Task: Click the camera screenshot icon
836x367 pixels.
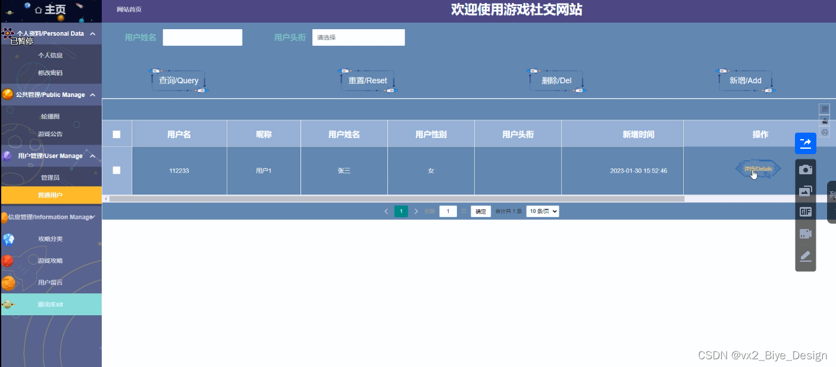Action: (x=806, y=170)
